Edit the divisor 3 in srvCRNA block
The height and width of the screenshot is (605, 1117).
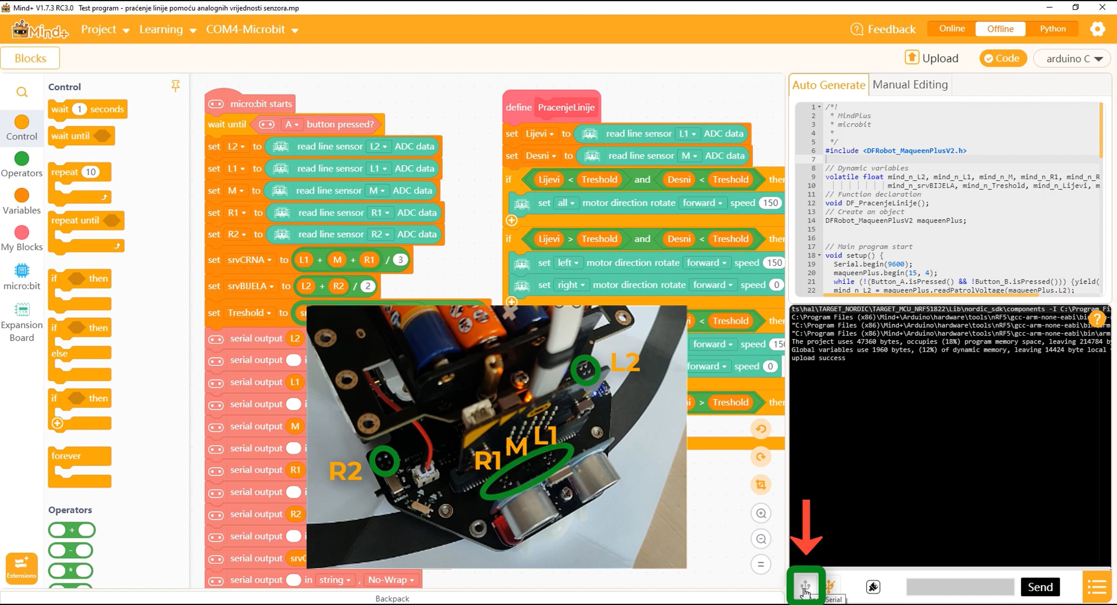pyautogui.click(x=400, y=260)
